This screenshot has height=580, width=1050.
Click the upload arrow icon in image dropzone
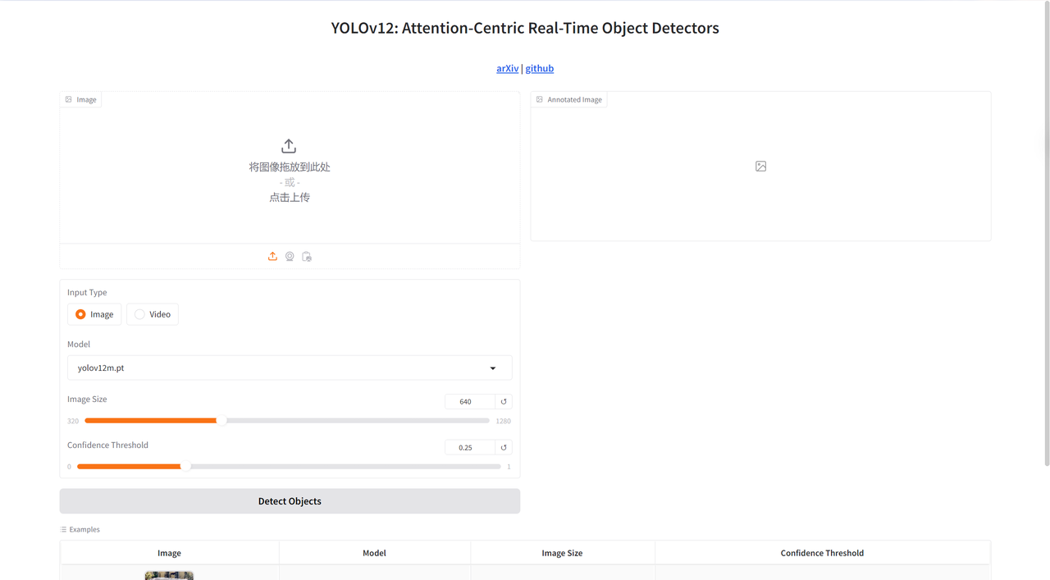(289, 146)
